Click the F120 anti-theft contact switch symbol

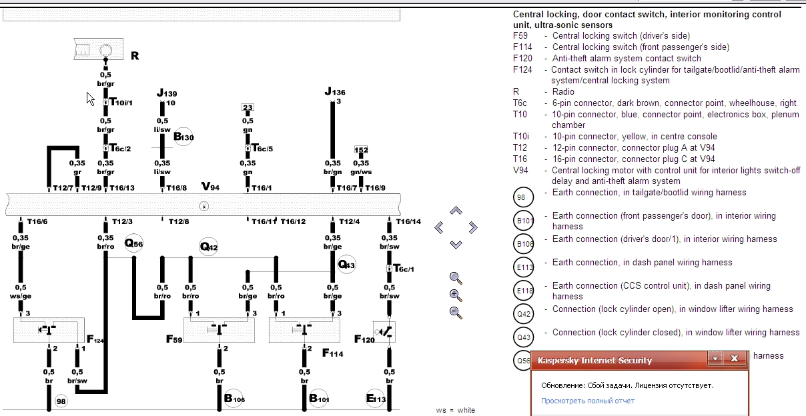pyautogui.click(x=384, y=331)
